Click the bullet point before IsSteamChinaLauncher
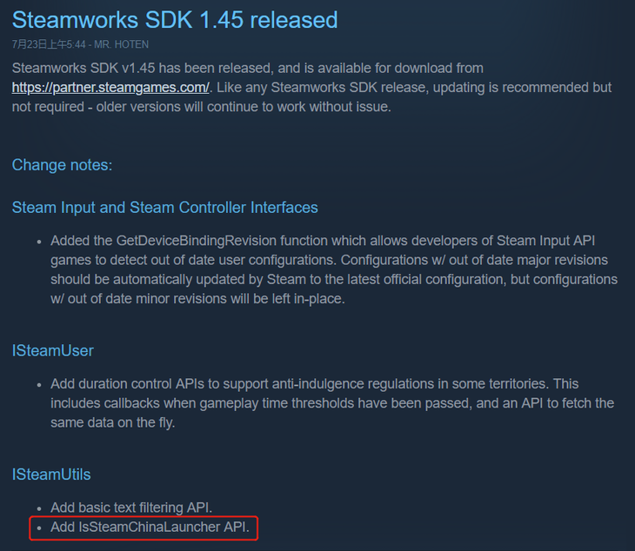Viewport: 635px width, 551px height. [x=39, y=528]
